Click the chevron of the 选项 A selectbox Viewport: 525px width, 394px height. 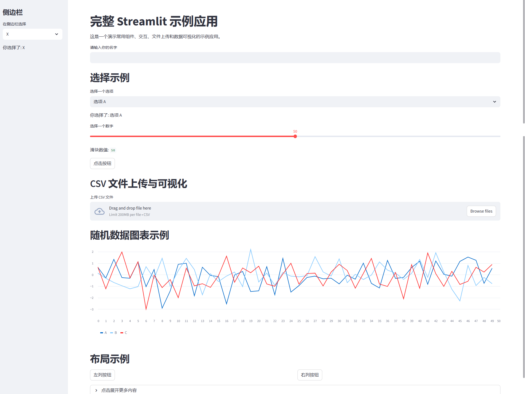[494, 102]
